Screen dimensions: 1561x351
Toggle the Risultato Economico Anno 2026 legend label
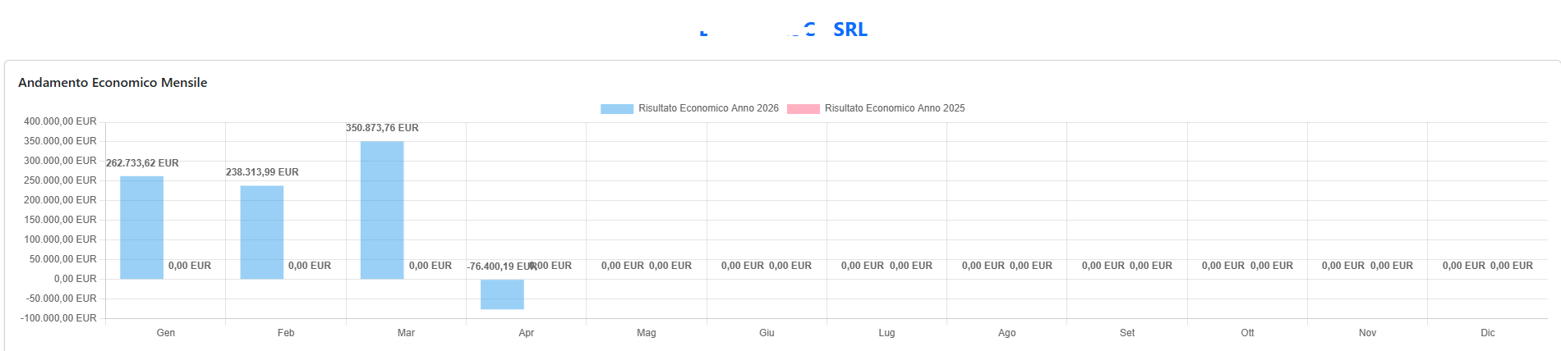pos(708,108)
